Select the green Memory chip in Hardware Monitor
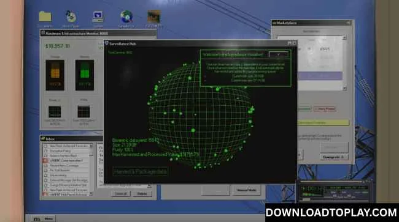The width and height of the screenshot is (399, 222). tap(85, 75)
